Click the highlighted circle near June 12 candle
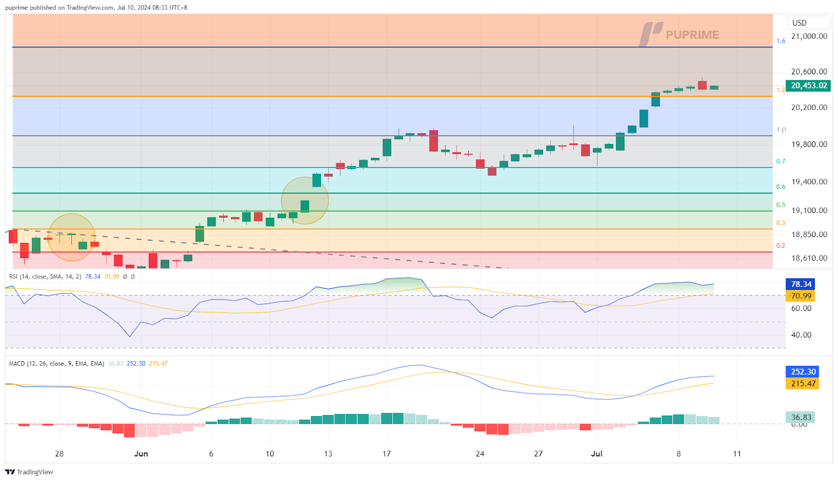The image size is (838, 481). coord(305,200)
